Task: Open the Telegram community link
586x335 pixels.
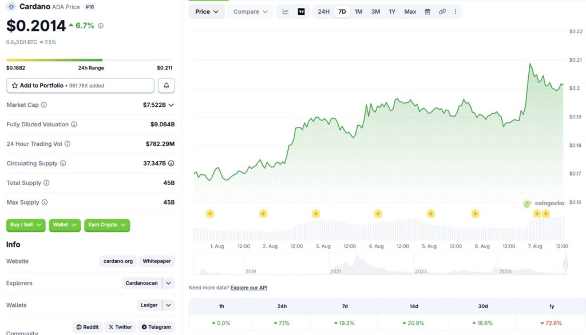Action: click(x=156, y=327)
